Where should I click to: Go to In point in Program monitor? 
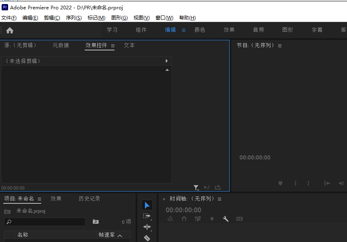(327, 183)
